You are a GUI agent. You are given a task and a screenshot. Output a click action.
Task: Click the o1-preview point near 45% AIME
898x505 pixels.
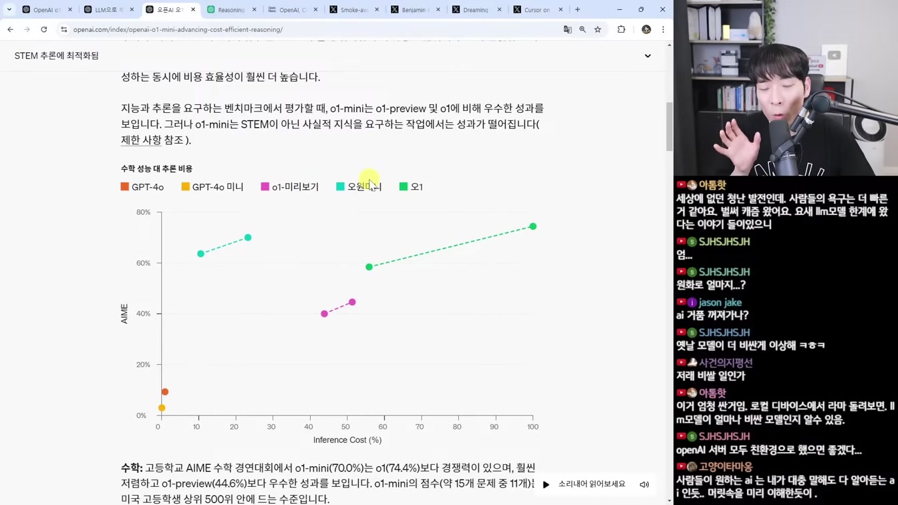tap(352, 303)
